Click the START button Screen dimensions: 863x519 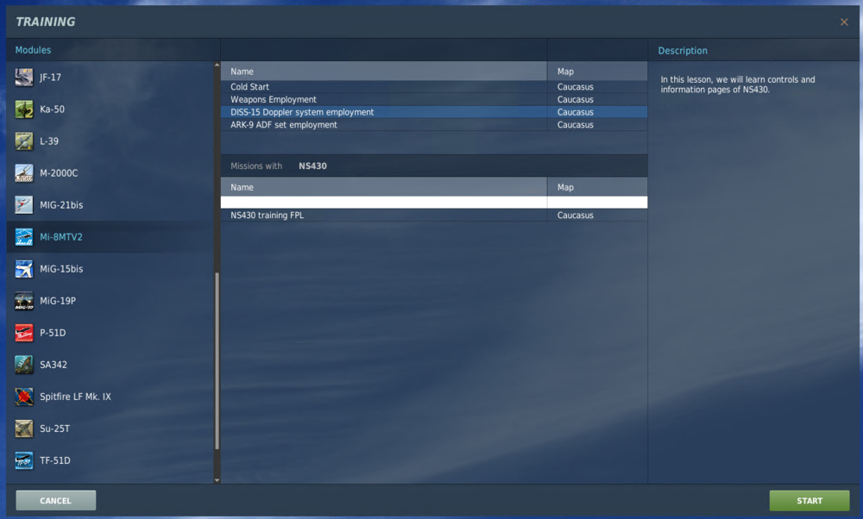tap(809, 500)
